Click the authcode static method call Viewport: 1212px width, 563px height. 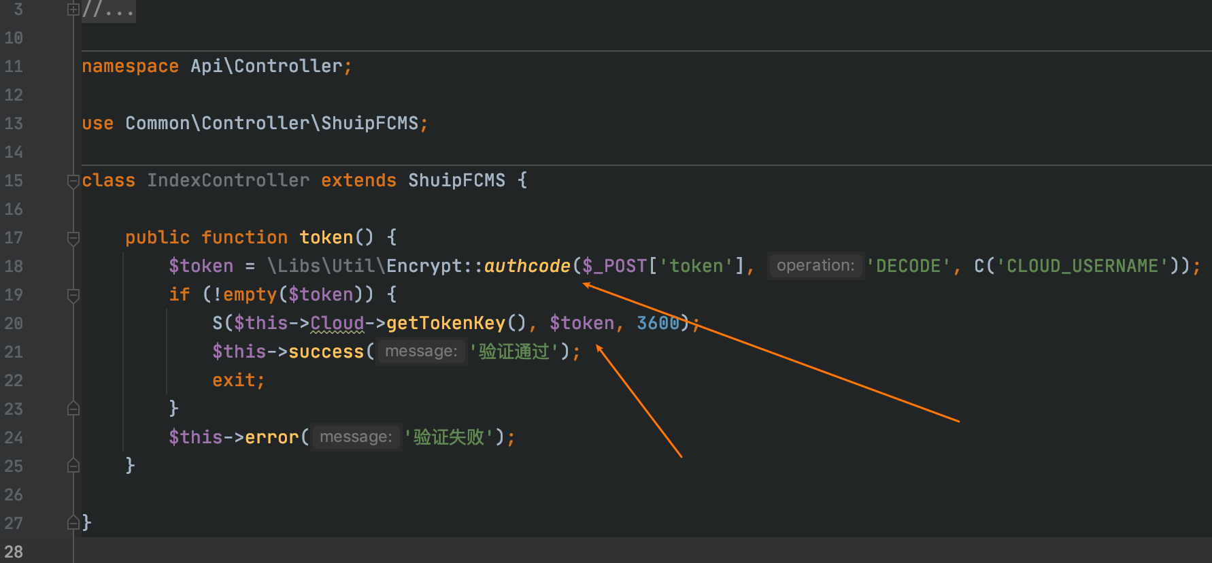[x=527, y=266]
